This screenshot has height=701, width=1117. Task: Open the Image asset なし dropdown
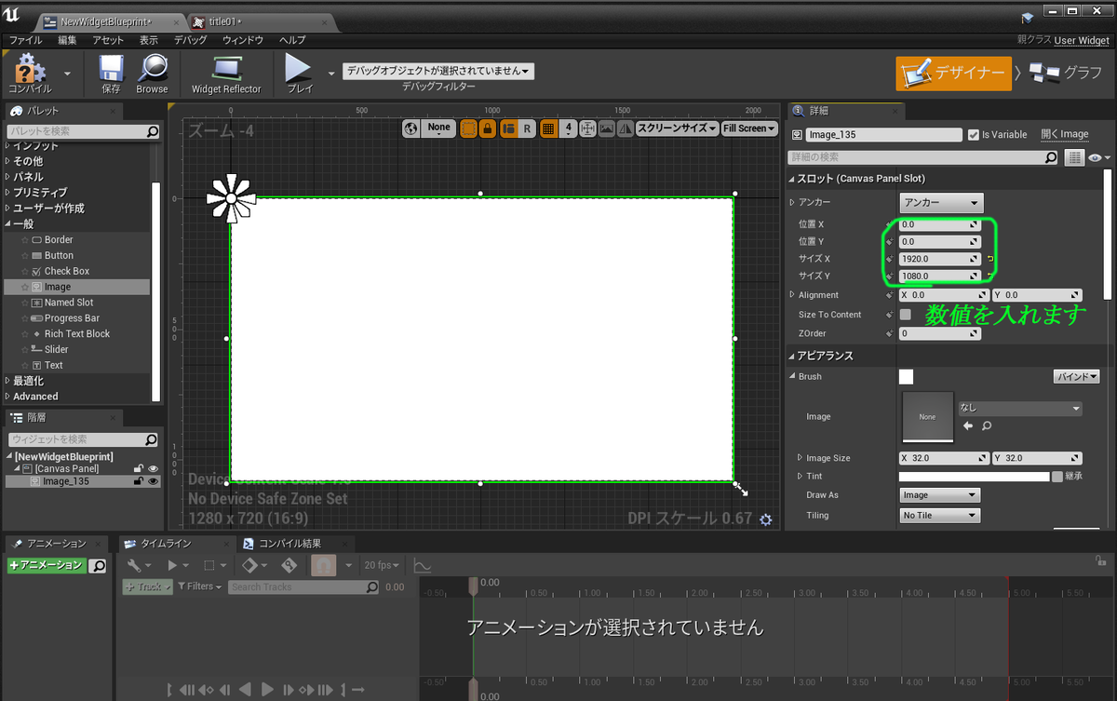1020,408
